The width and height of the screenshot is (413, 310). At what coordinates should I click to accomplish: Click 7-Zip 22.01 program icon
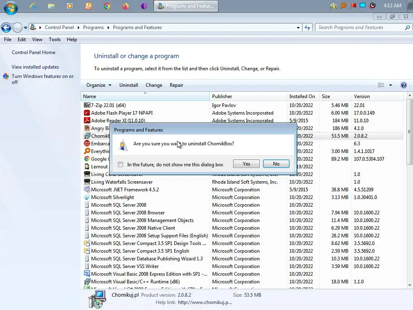click(x=87, y=105)
